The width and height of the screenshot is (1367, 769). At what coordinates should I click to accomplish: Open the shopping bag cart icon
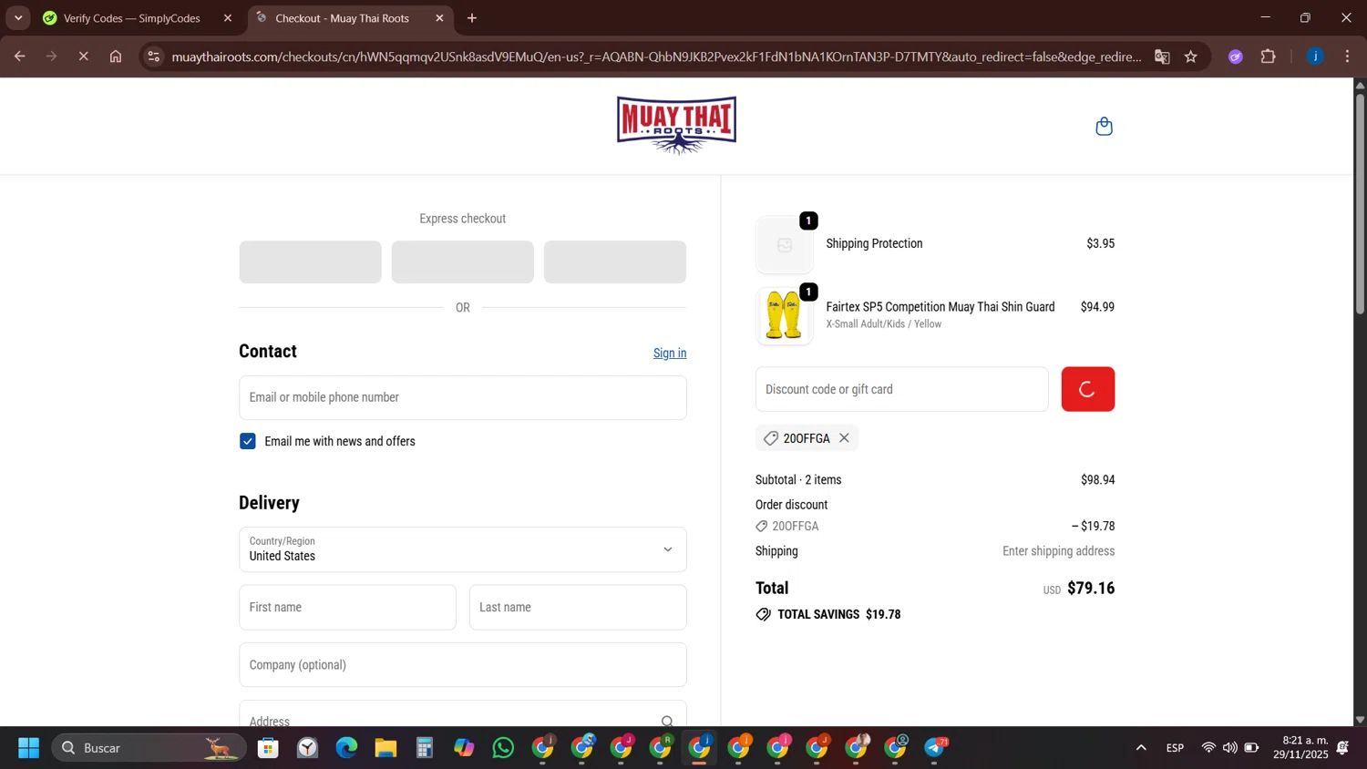[x=1104, y=127]
